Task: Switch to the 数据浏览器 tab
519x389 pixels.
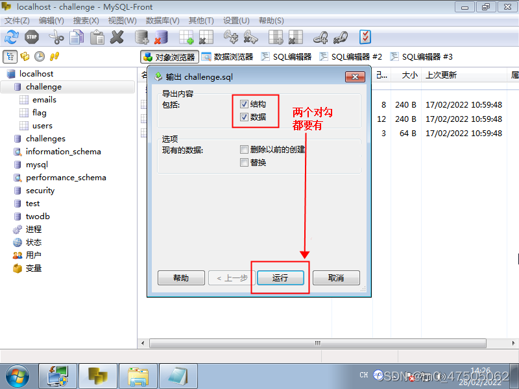Action: click(228, 57)
